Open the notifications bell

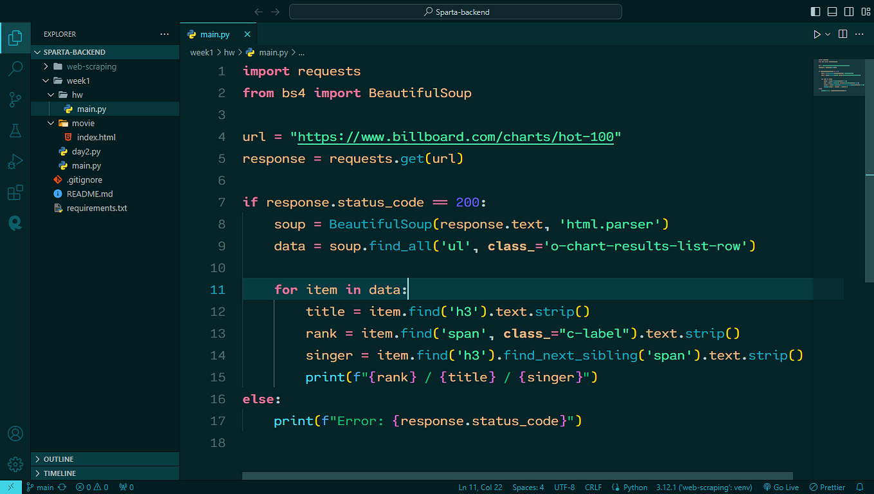(x=860, y=487)
